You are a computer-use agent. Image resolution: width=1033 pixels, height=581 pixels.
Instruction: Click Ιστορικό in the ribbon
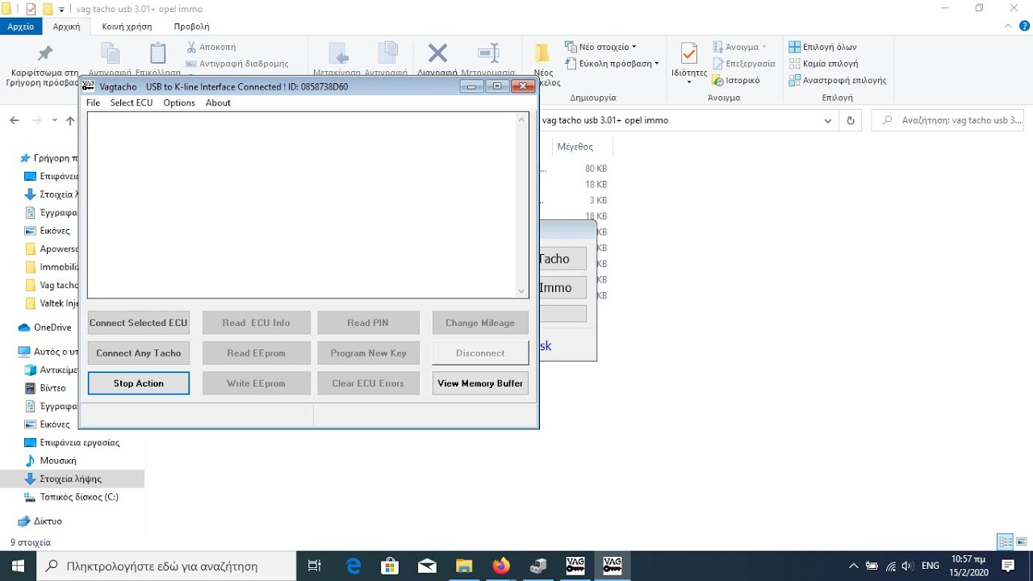point(736,80)
